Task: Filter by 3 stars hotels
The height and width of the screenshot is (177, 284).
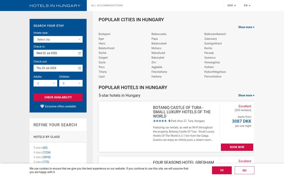Action: pos(42,157)
